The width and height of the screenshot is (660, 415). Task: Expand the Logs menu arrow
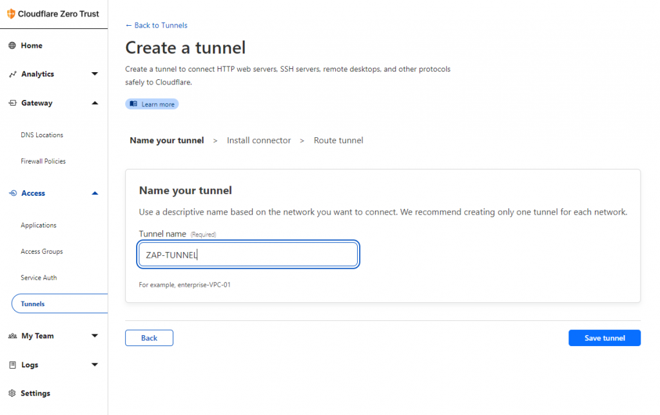pyautogui.click(x=95, y=365)
